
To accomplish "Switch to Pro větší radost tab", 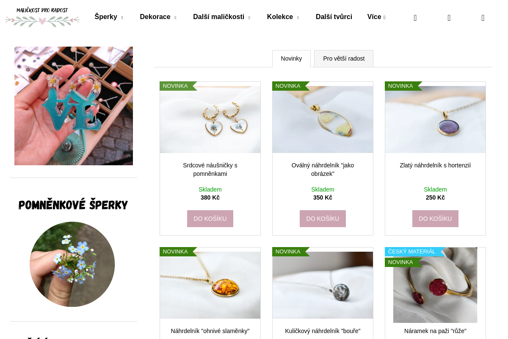I will click(x=344, y=58).
